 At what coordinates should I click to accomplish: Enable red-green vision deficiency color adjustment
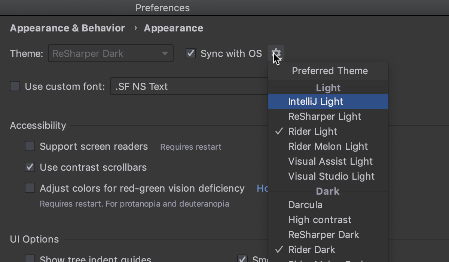click(x=30, y=188)
